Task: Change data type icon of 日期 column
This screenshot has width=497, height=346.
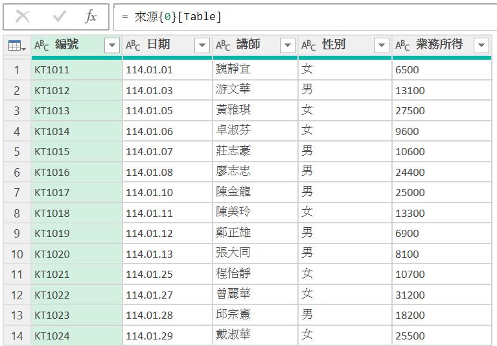Action: click(133, 45)
